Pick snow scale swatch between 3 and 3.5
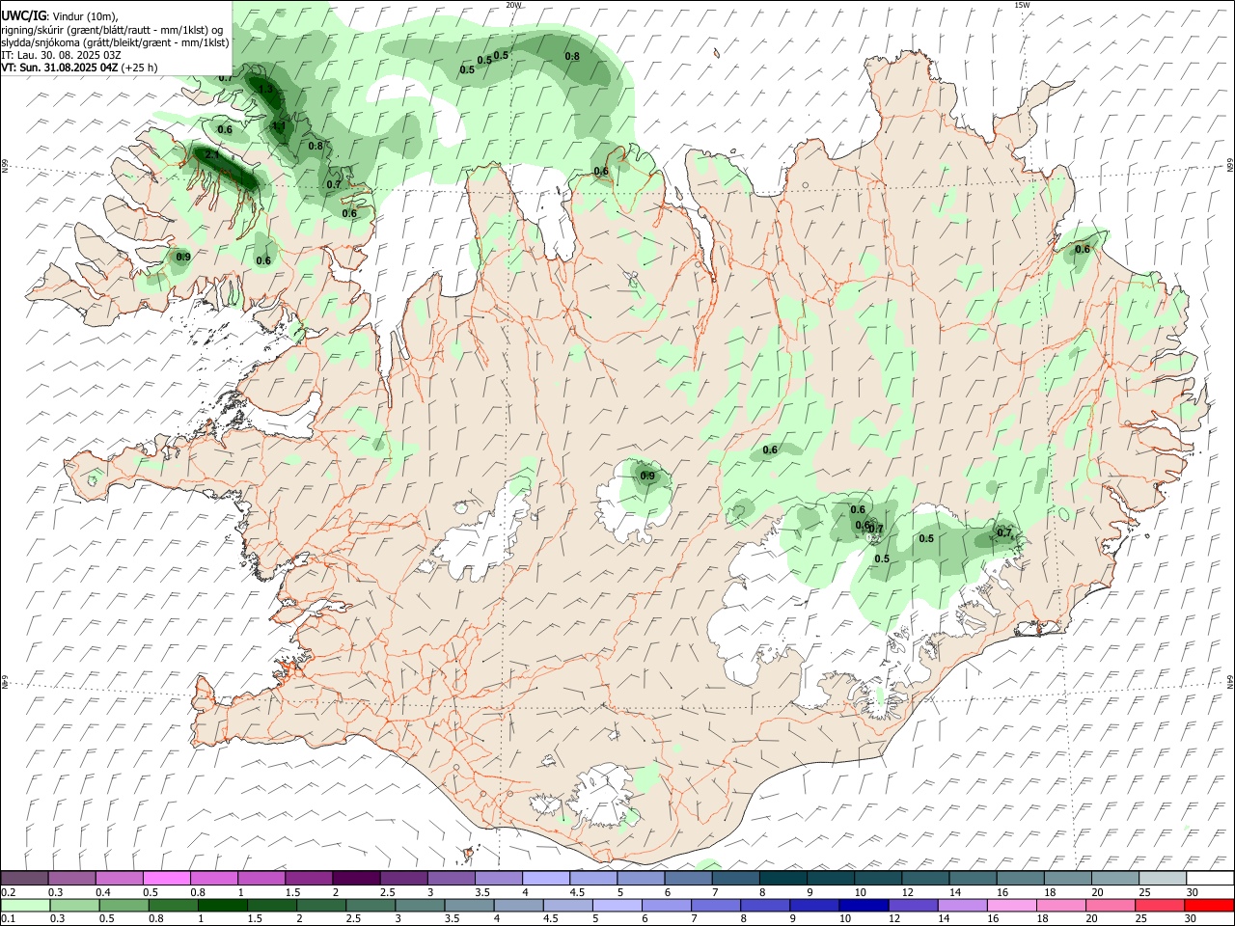This screenshot has width=1235, height=926. (451, 878)
